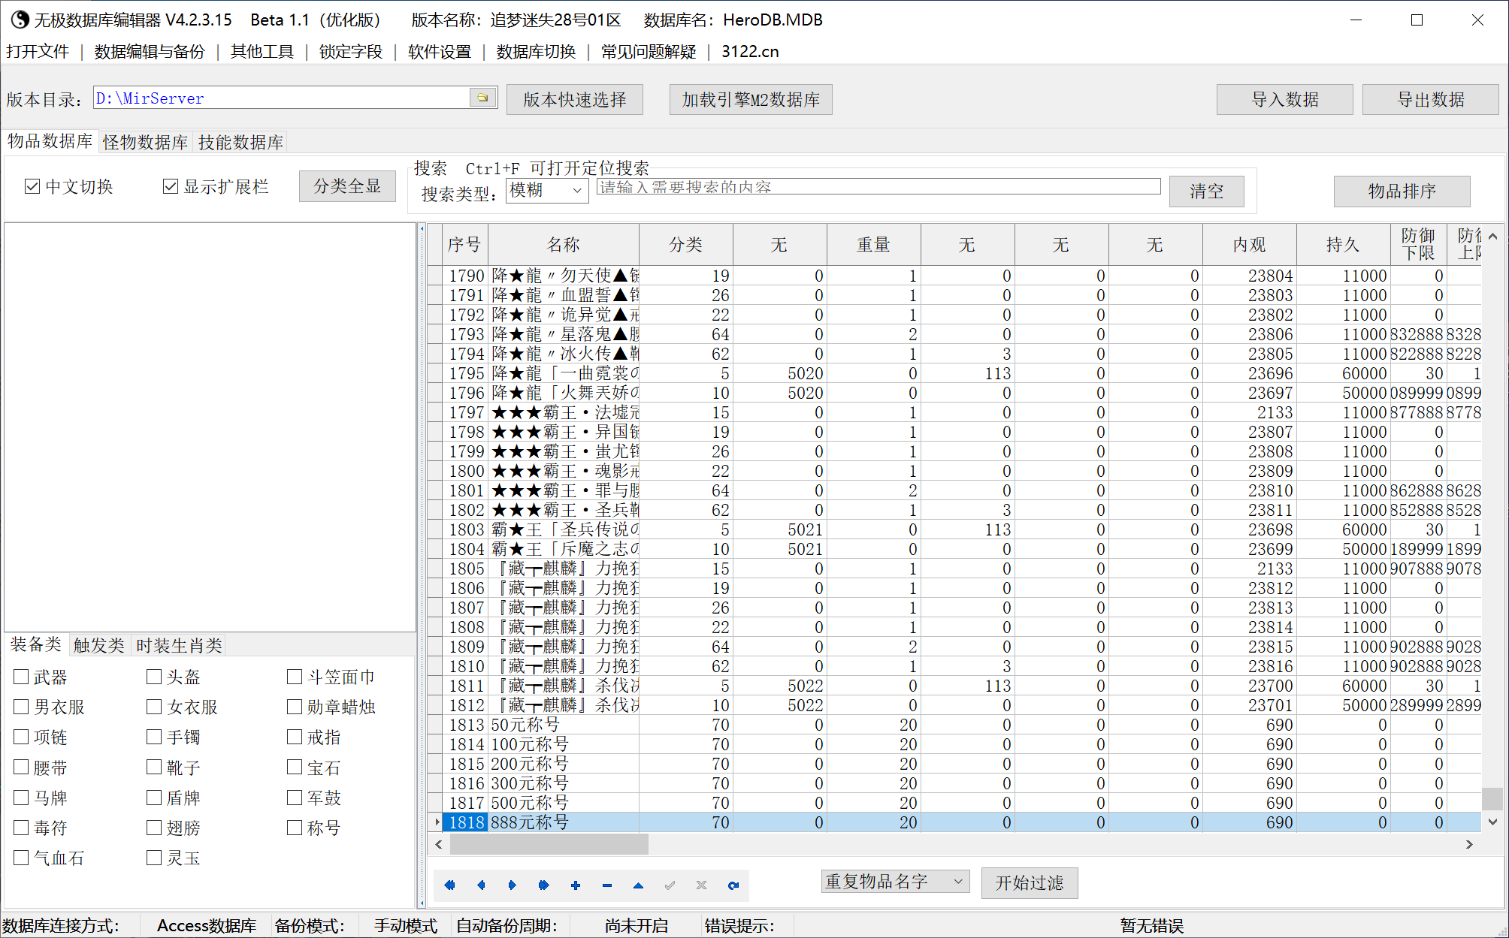Go to previous record arrow
The width and height of the screenshot is (1509, 938).
(481, 885)
